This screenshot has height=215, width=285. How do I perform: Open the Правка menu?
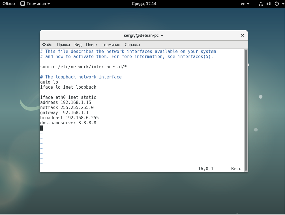[x=63, y=45]
